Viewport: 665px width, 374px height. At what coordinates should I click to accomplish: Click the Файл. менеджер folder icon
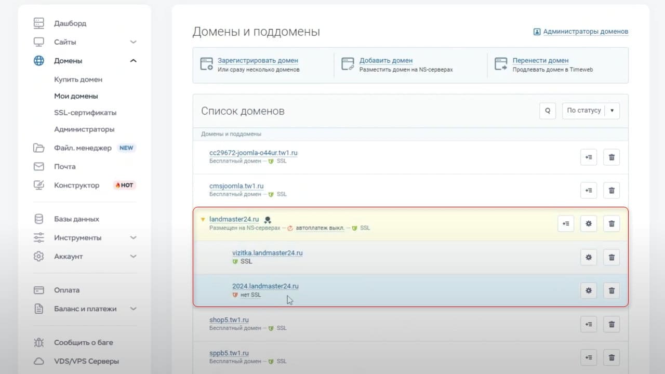(39, 148)
